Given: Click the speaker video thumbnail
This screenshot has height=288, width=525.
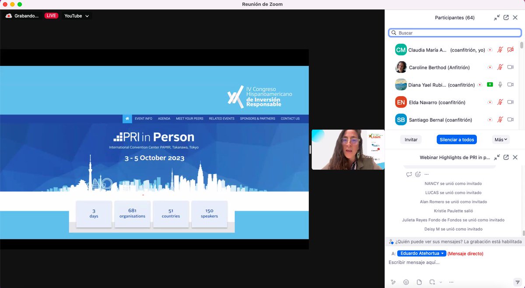Looking at the screenshot, I should point(348,149).
